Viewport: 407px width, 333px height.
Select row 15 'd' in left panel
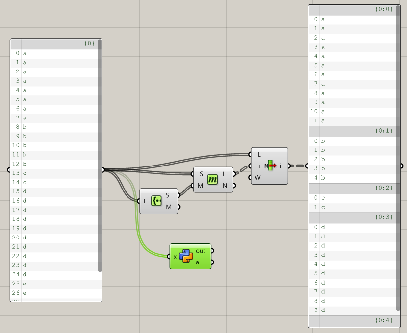[x=54, y=191]
